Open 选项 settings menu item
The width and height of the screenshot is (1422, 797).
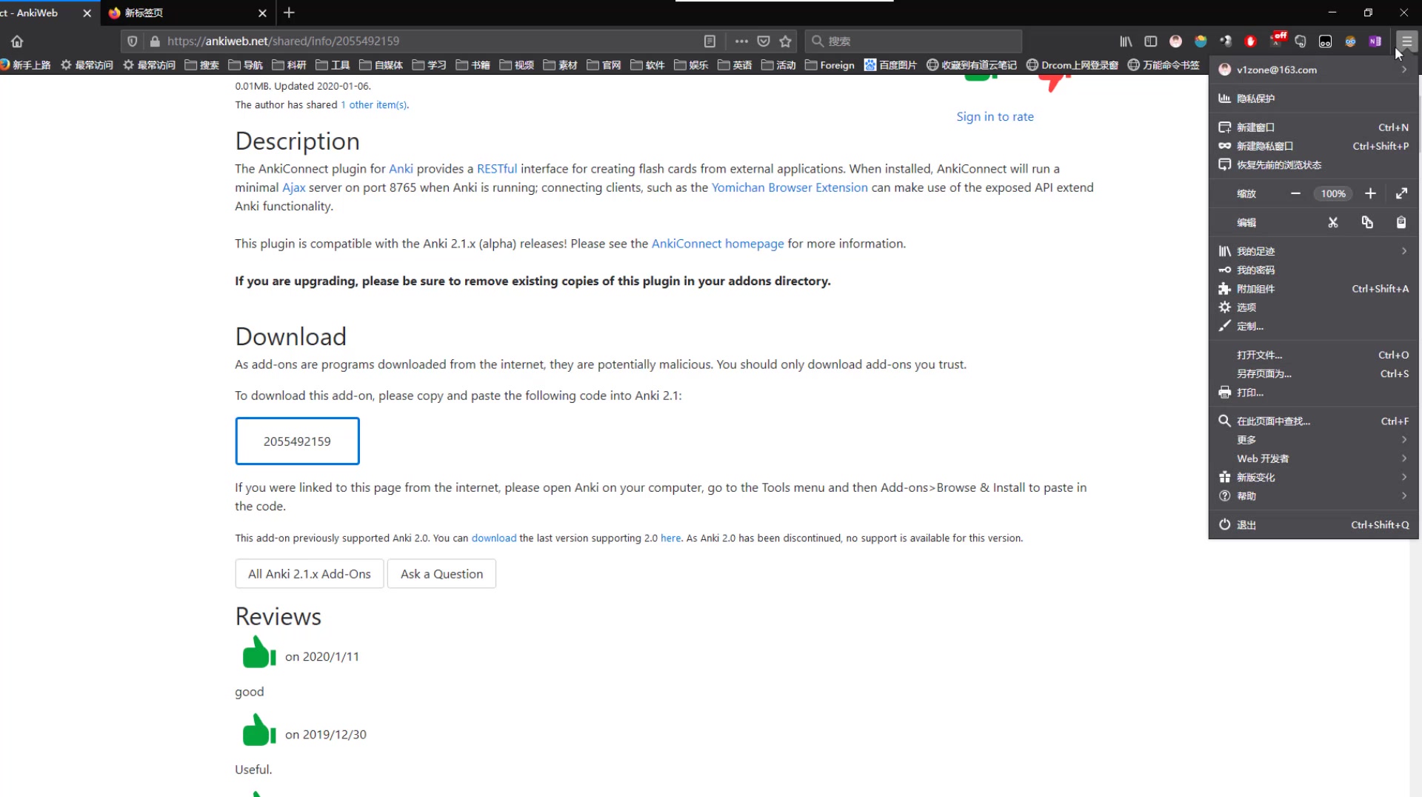coord(1313,307)
